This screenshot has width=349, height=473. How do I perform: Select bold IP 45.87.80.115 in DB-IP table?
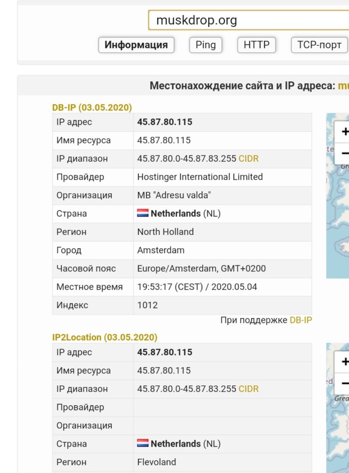click(x=165, y=122)
